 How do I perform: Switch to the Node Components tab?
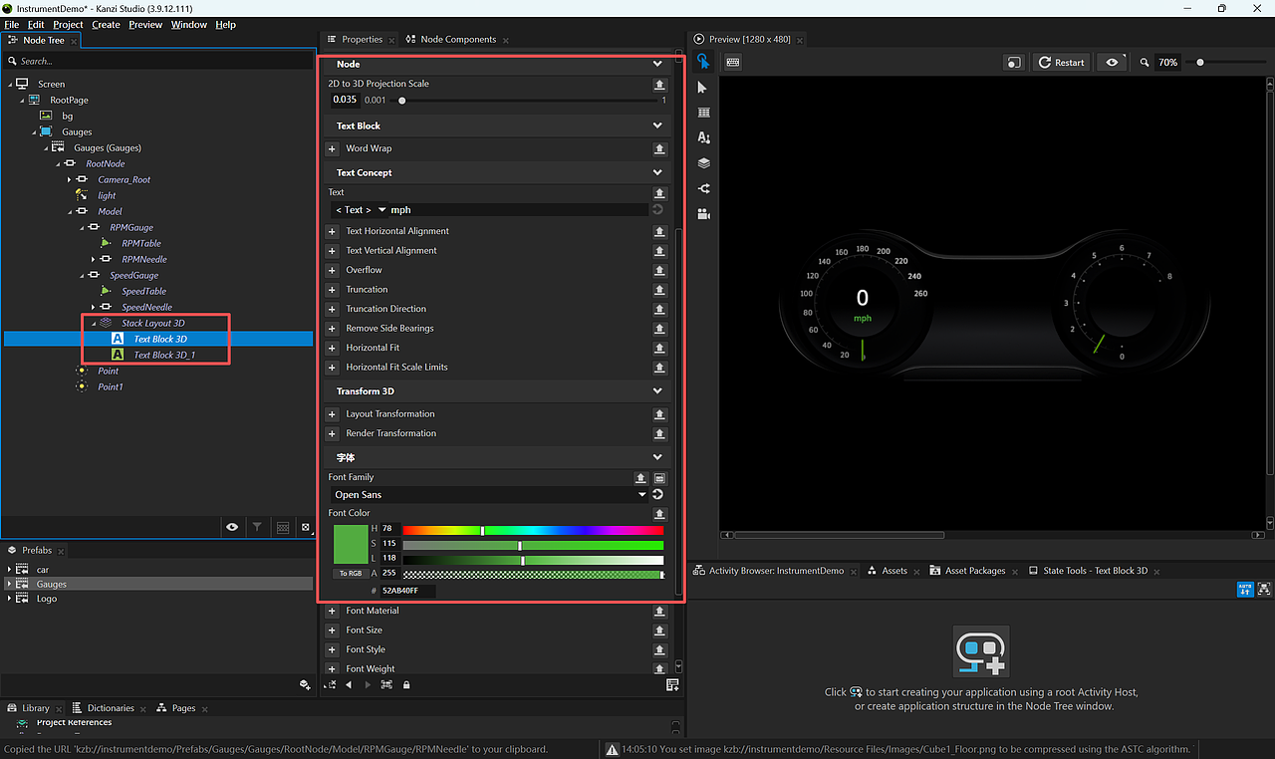[458, 40]
